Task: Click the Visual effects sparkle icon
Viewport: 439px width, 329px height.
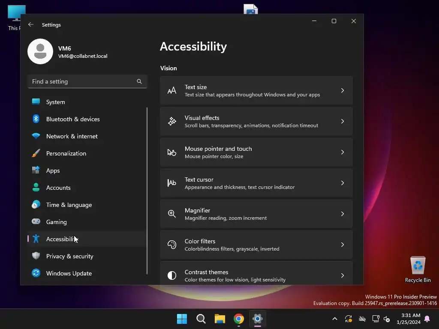Action: [172, 121]
